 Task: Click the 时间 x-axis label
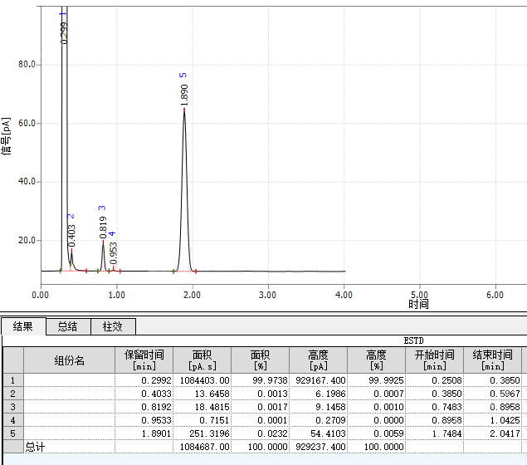(418, 304)
